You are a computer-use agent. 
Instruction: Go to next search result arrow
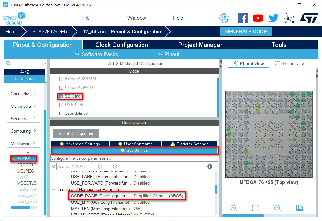[x=115, y=166]
